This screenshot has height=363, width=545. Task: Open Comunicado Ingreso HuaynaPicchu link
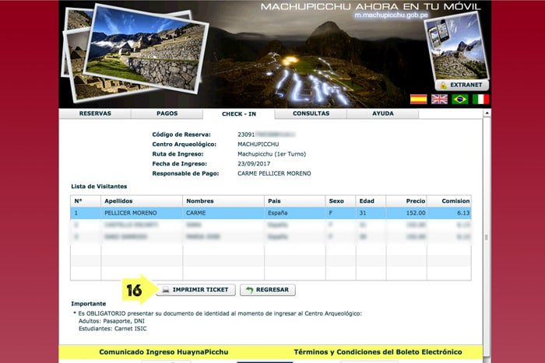(x=163, y=352)
